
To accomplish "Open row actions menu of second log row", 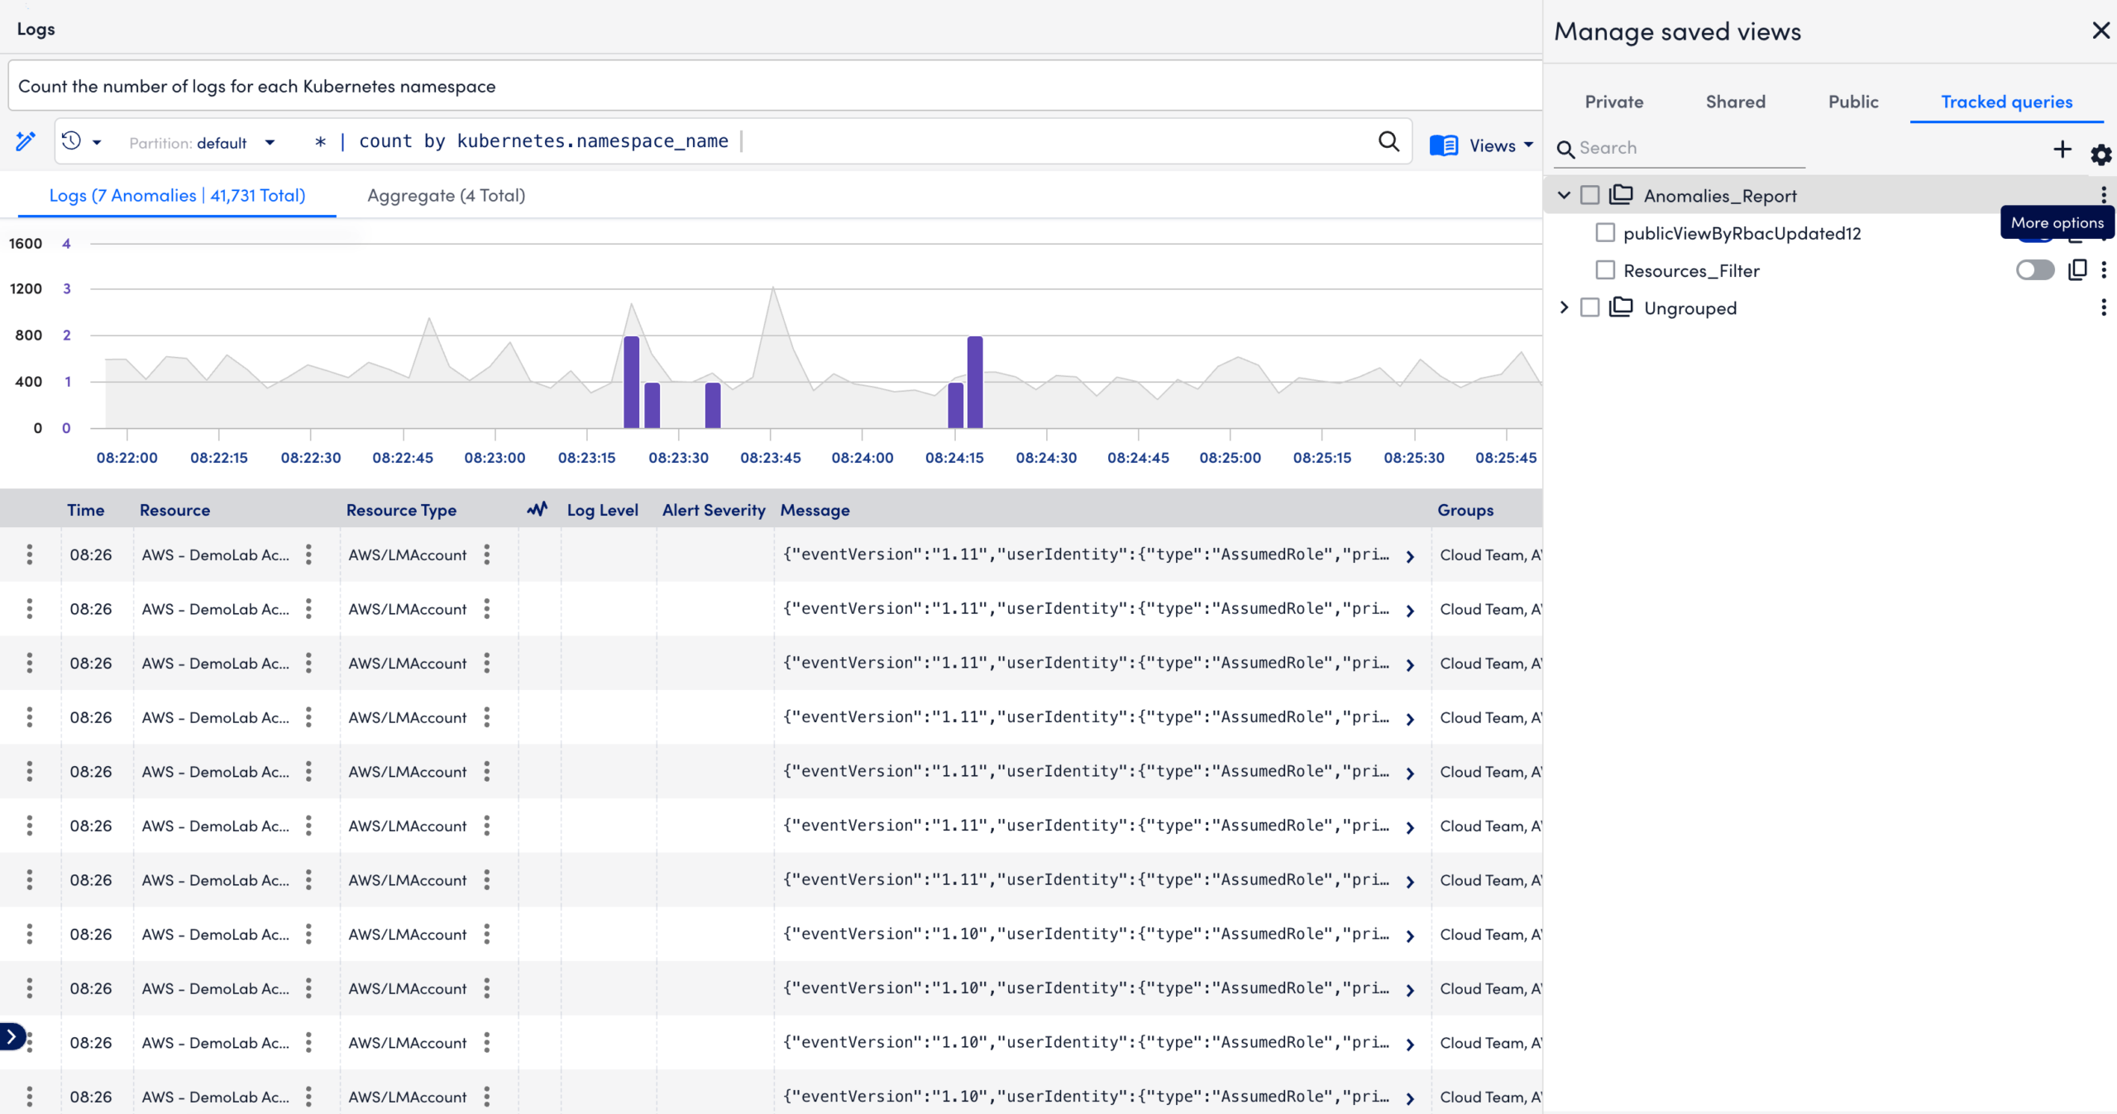I will point(30,609).
